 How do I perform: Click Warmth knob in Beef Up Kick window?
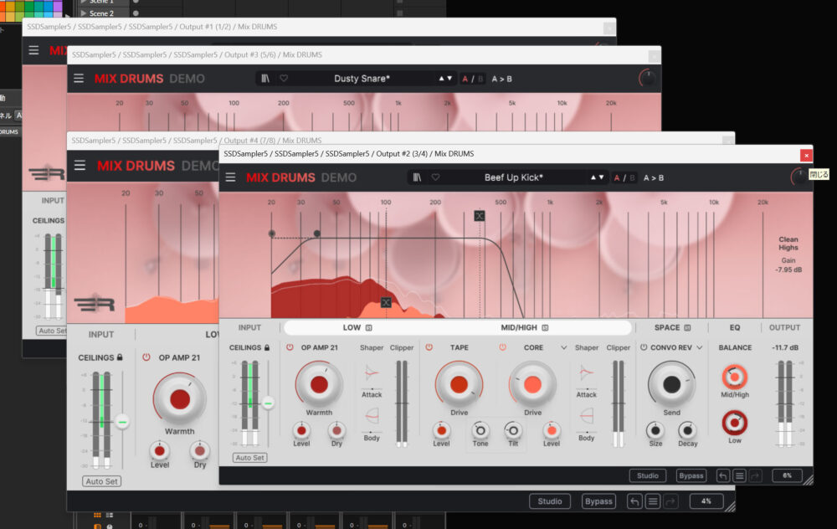[319, 384]
